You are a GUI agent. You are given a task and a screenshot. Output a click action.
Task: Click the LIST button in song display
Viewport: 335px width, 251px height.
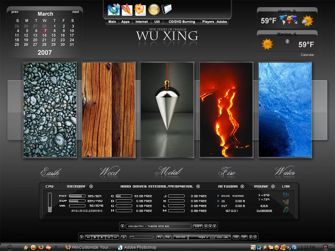[198, 226]
